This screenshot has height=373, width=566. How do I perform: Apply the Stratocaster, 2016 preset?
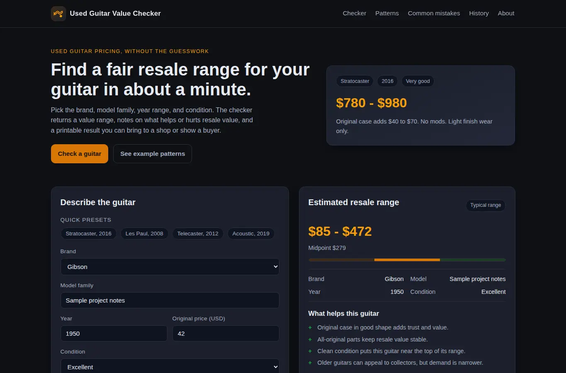[89, 234]
